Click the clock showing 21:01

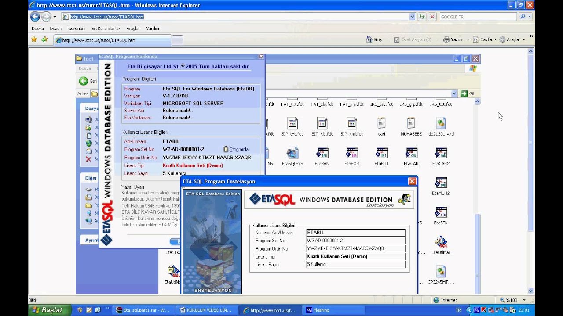point(523,310)
